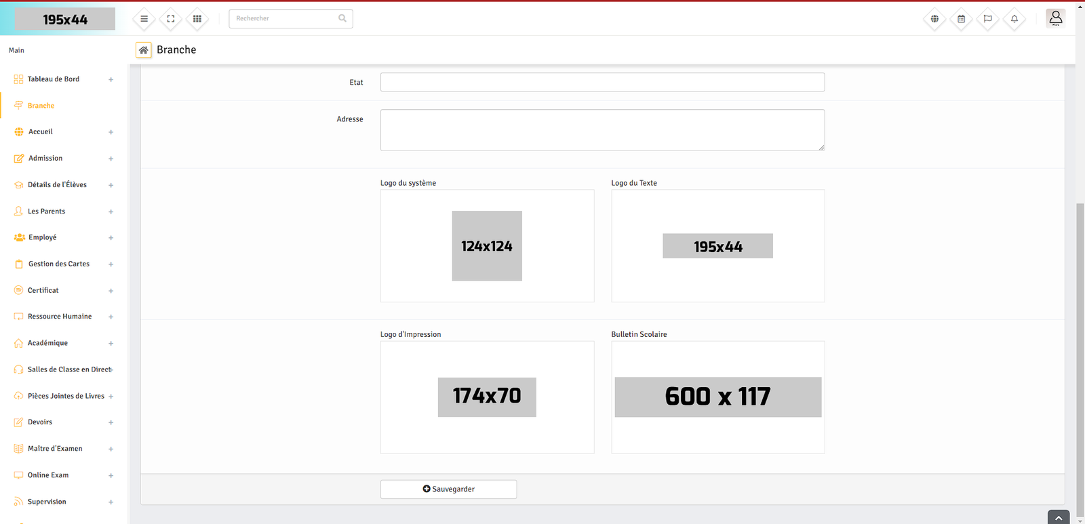Expand the Certificat sidebar item
This screenshot has height=524, width=1085.
pos(43,291)
